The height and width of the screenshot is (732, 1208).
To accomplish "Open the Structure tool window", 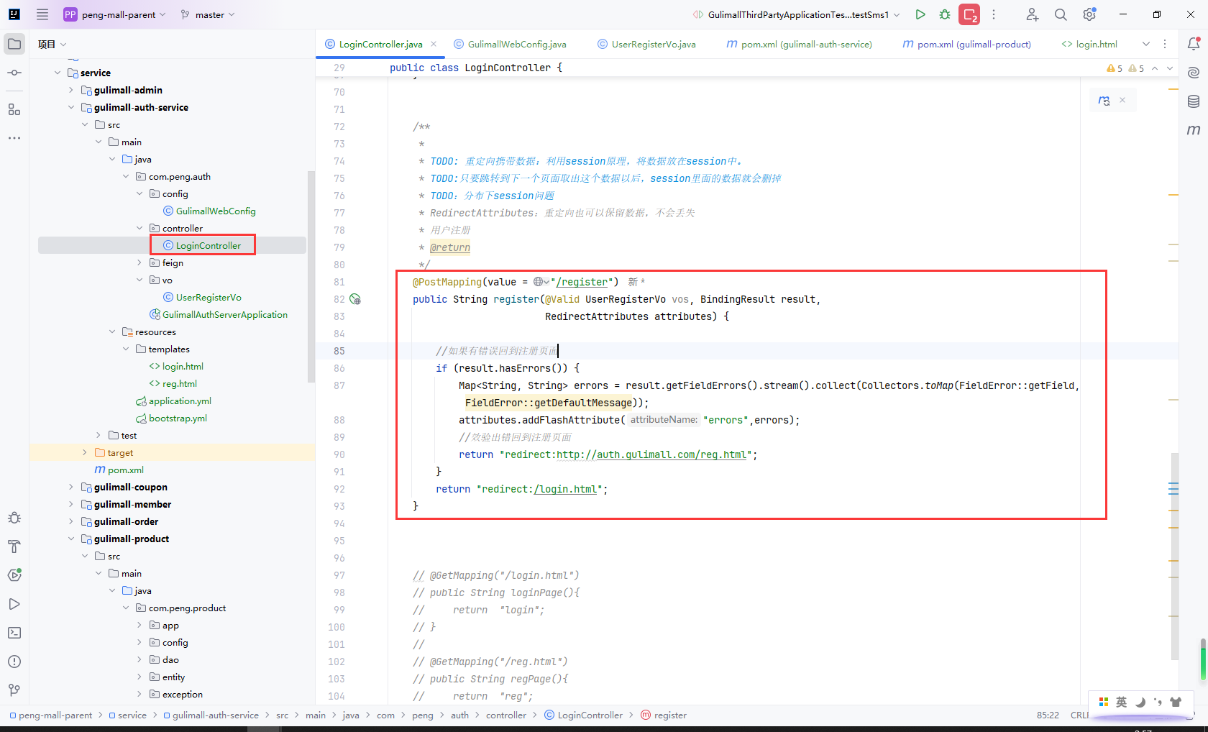I will click(14, 109).
